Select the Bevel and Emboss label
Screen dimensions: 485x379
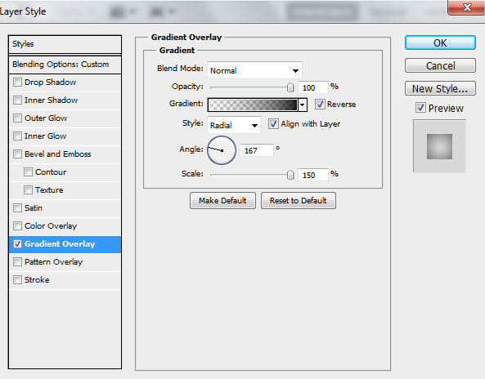click(x=57, y=154)
